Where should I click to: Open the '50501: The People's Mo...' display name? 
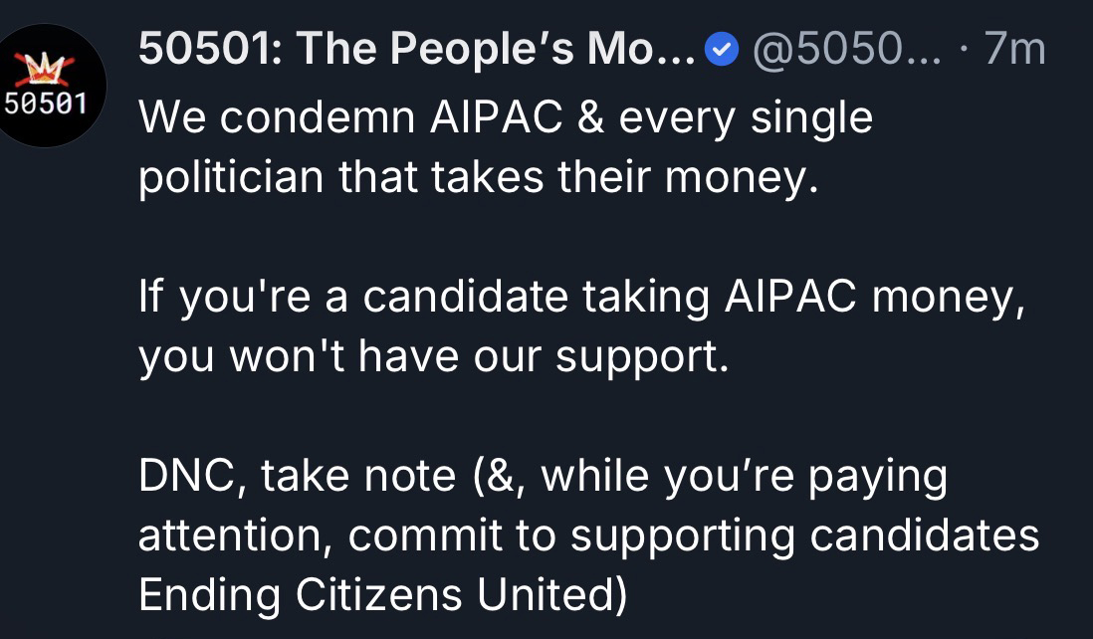(417, 48)
